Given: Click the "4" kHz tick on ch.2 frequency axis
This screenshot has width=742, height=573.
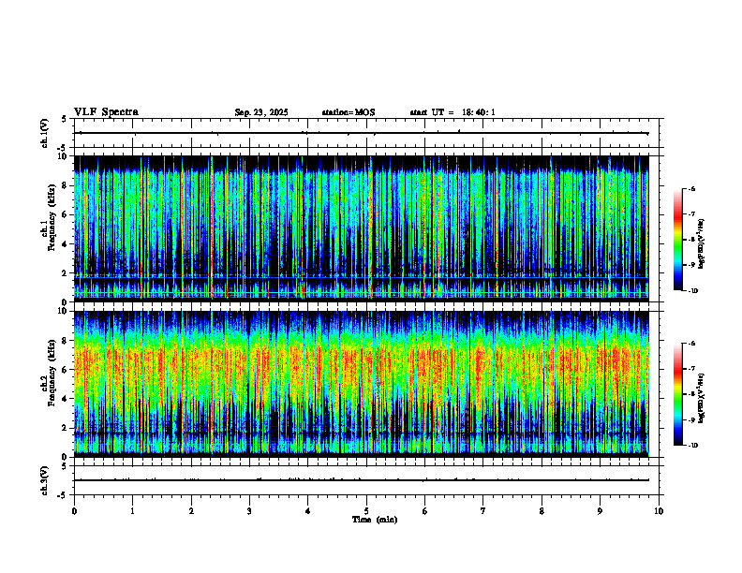Looking at the screenshot, I should tap(66, 399).
